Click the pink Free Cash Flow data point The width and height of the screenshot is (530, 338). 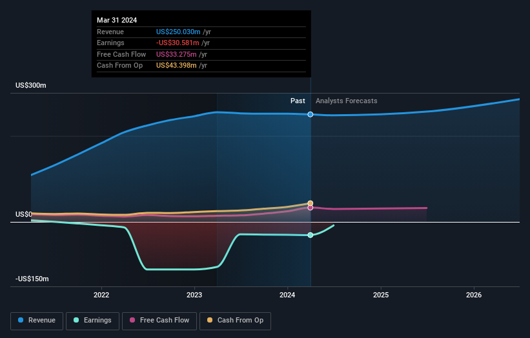(x=311, y=208)
